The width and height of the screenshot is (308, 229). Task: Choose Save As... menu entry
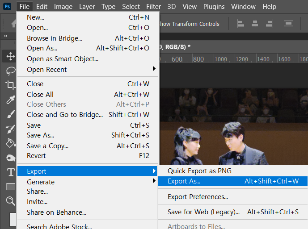coord(88,135)
